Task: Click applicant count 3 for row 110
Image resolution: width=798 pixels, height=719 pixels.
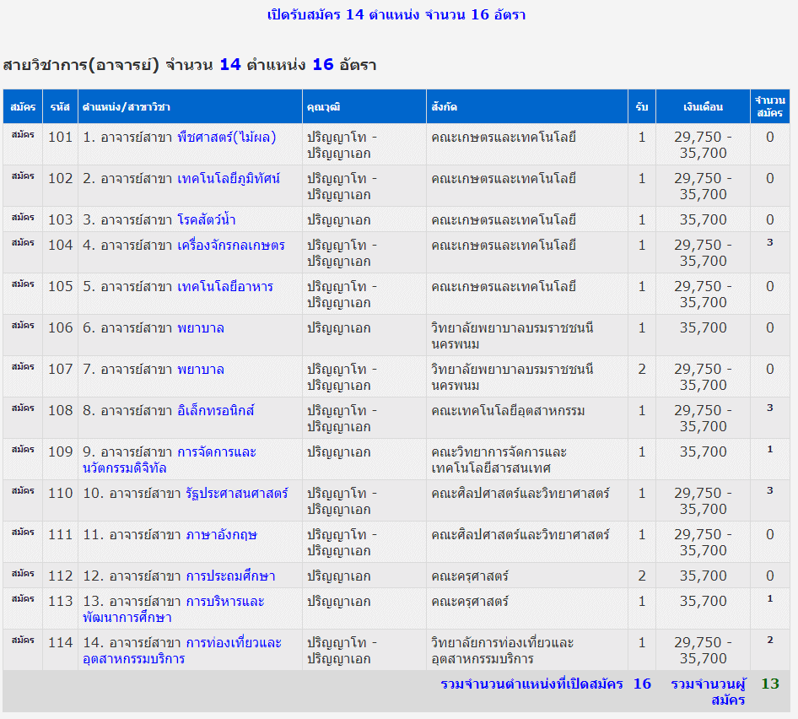Action: coord(769,490)
